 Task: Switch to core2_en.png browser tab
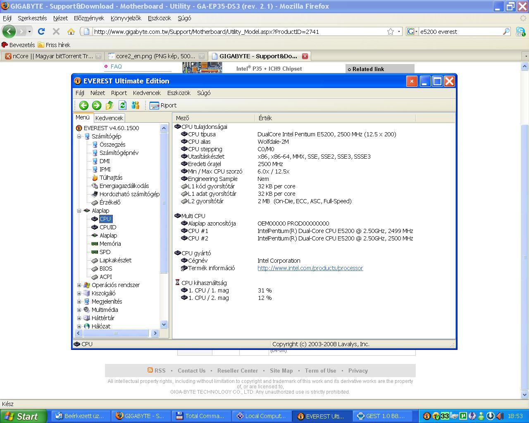point(156,56)
